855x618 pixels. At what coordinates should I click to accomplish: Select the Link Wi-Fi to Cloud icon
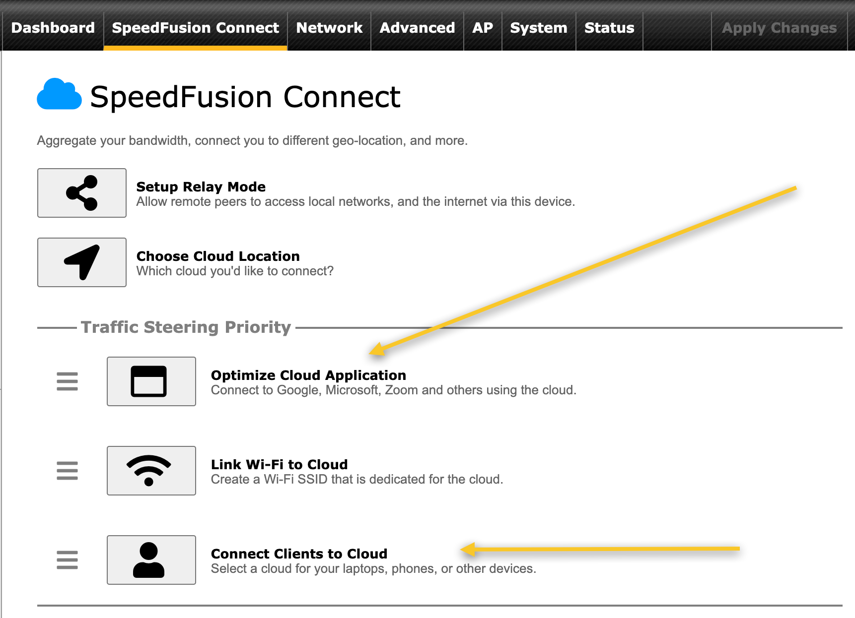(151, 471)
